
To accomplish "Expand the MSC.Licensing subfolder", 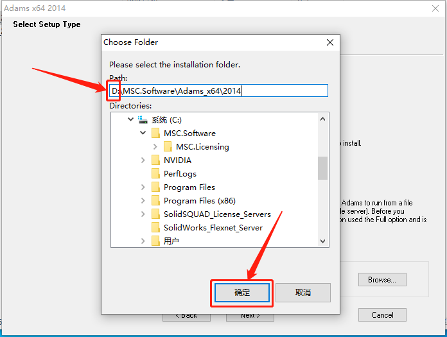I will coord(155,146).
